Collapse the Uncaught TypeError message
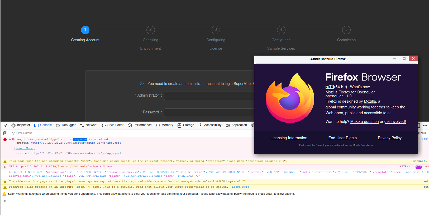 click(10, 139)
